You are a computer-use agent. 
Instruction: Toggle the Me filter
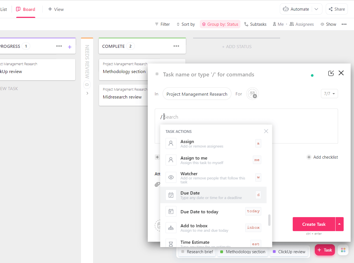pyautogui.click(x=278, y=24)
